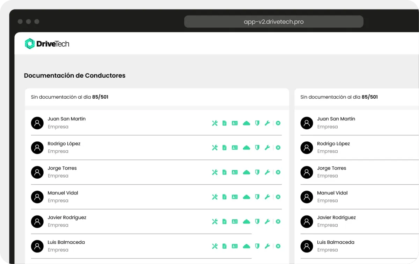
Task: Click Javier Rodríguez's avatar in the first panel
Action: (x=37, y=221)
